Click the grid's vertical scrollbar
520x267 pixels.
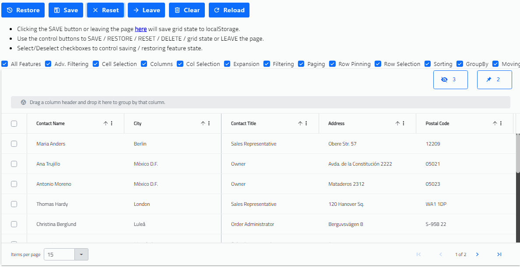click(x=518, y=153)
